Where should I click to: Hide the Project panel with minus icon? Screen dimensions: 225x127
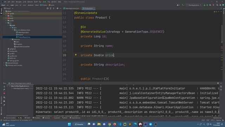click(60, 8)
